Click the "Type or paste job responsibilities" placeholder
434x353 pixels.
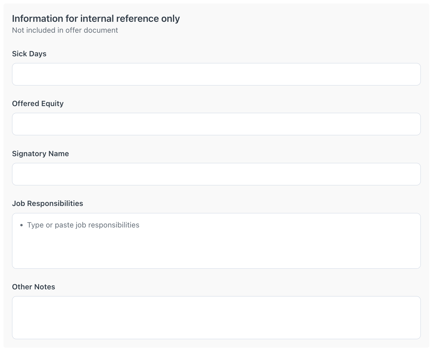pos(83,225)
